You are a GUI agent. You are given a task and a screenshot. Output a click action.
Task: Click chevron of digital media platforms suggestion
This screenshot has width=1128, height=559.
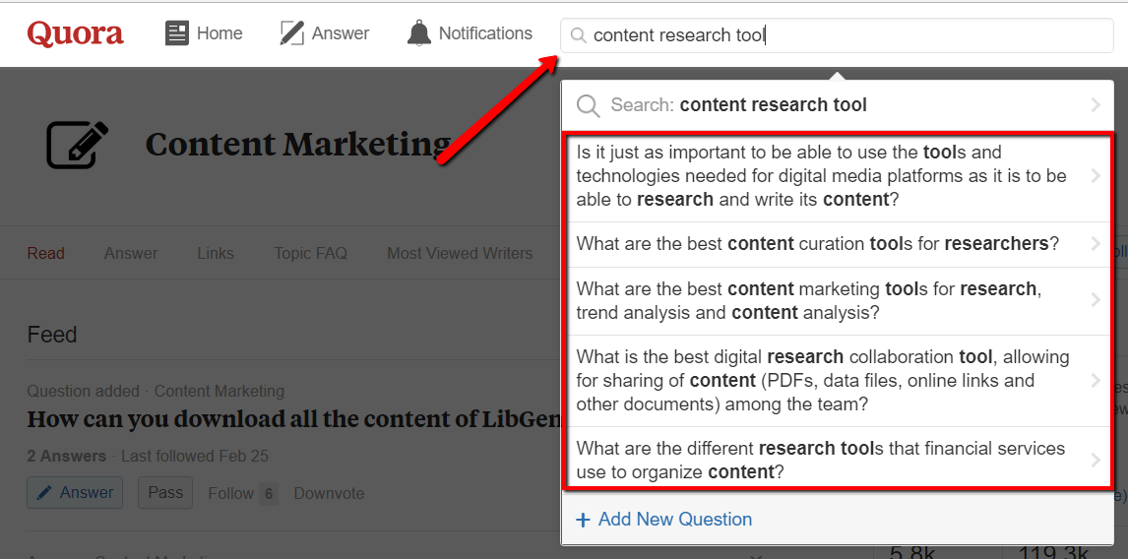1096,176
